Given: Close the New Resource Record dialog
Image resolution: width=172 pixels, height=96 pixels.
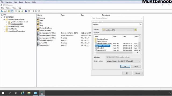Looking at the screenshot, I should (142, 18).
